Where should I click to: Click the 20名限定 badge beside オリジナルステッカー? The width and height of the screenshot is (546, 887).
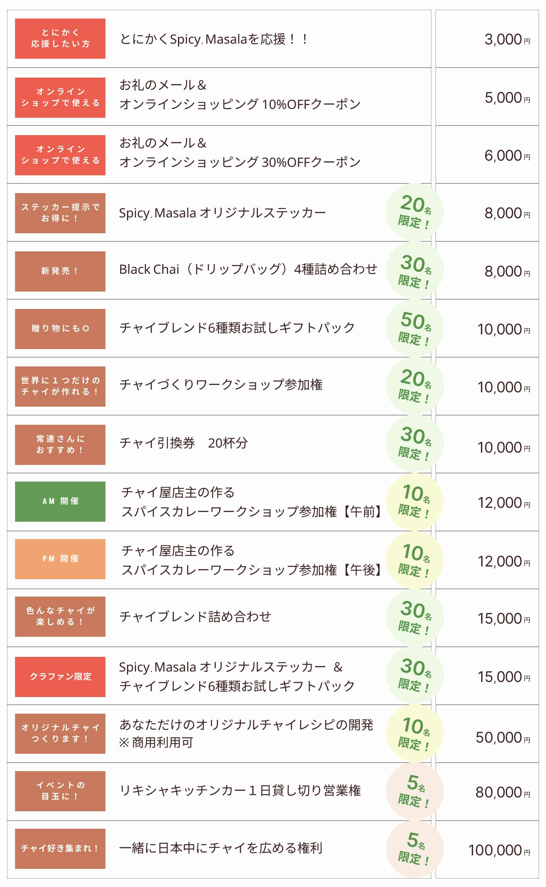[414, 212]
